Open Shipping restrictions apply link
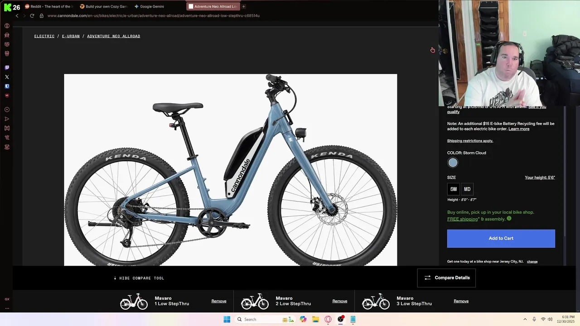 tap(470, 141)
